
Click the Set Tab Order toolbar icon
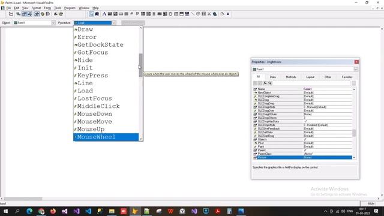tap(11, 14)
